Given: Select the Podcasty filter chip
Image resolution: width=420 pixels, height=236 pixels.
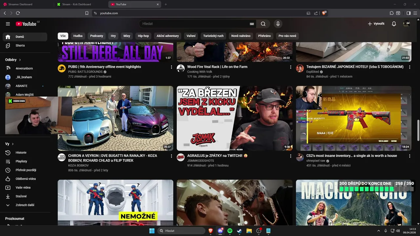Looking at the screenshot, I should [x=96, y=36].
